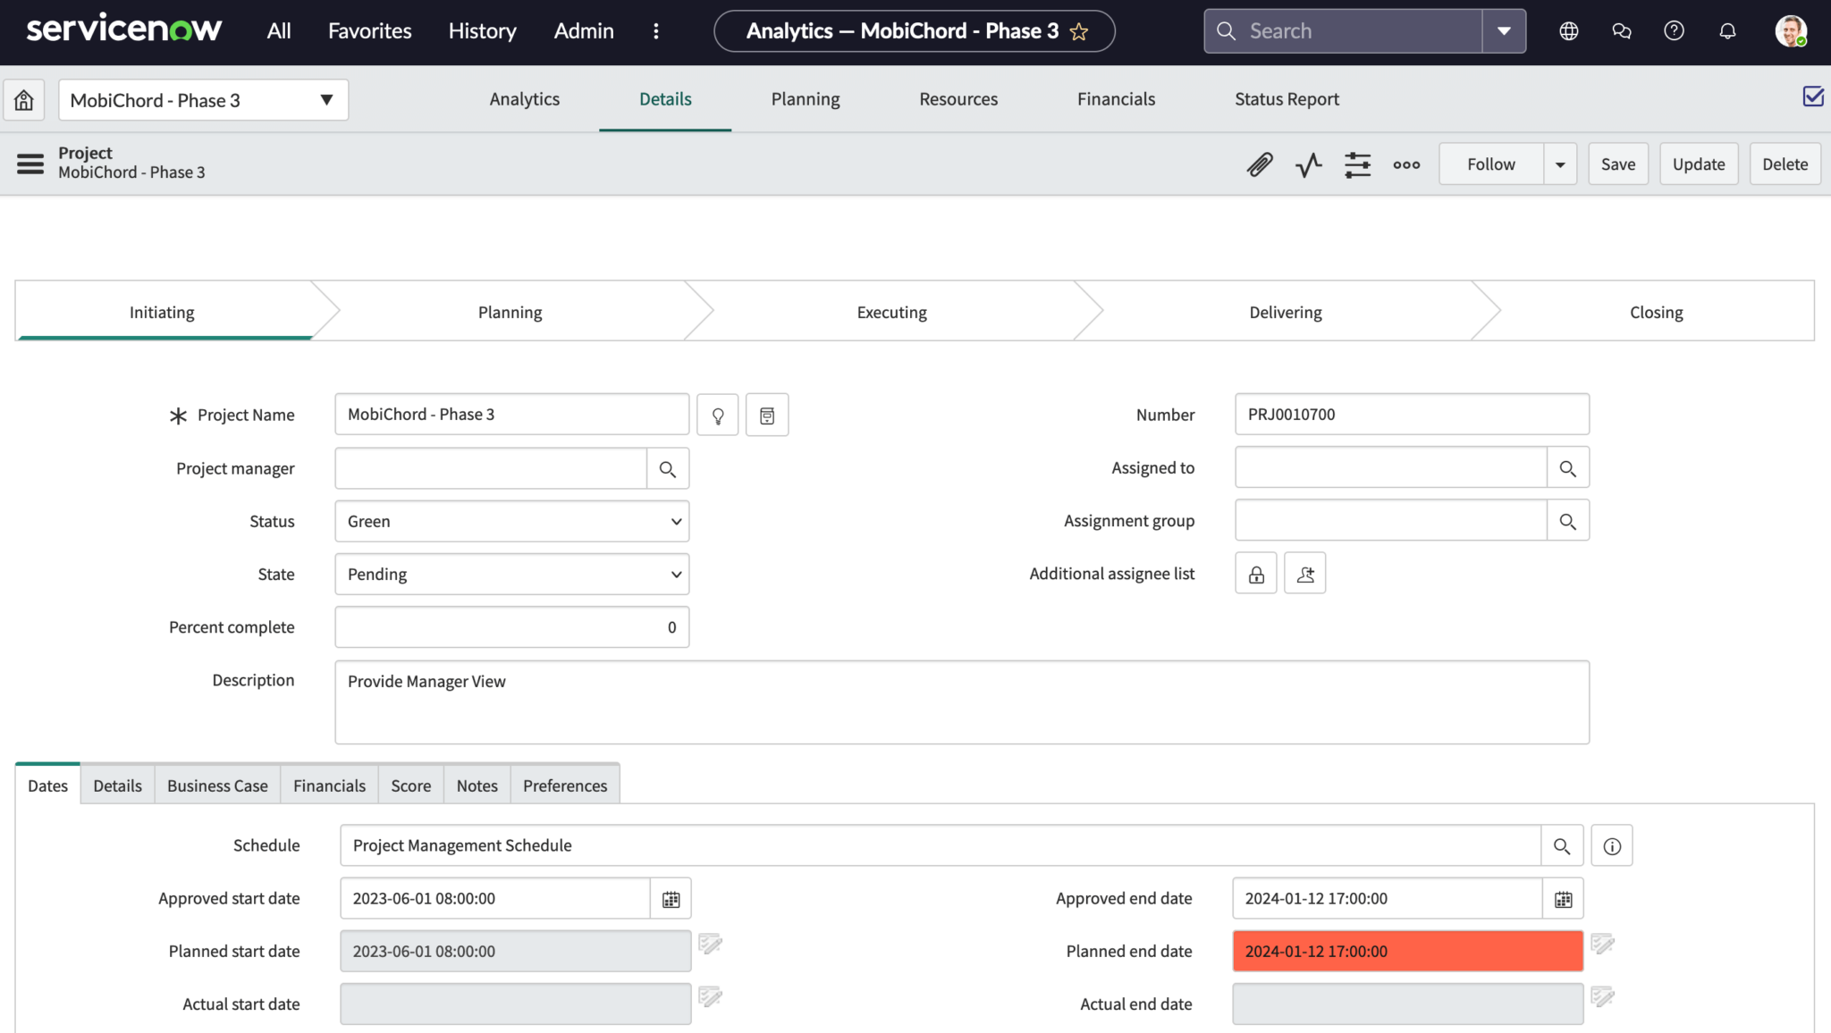The height and width of the screenshot is (1033, 1831).
Task: Favorite this page with the star icon
Action: click(x=1079, y=31)
